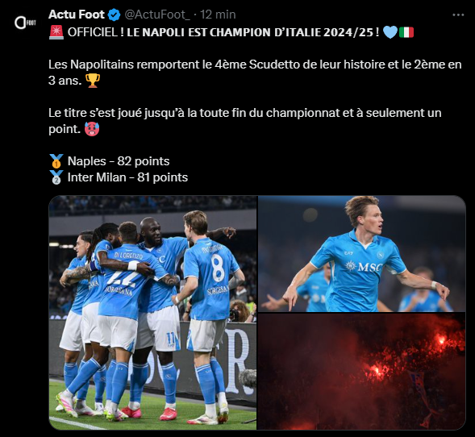
Task: Click the Inter Milan – 81 points line
Action: tap(127, 177)
